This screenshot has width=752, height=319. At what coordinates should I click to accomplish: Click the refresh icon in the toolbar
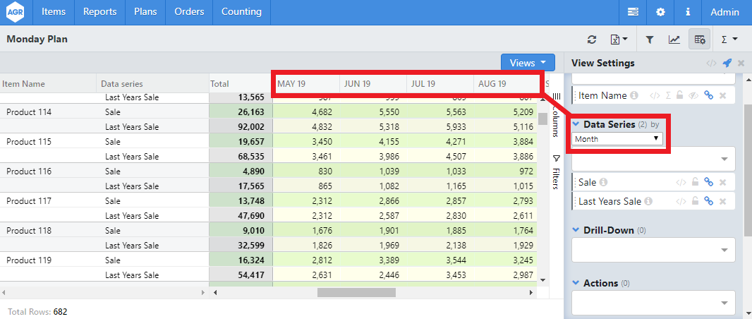click(x=592, y=40)
